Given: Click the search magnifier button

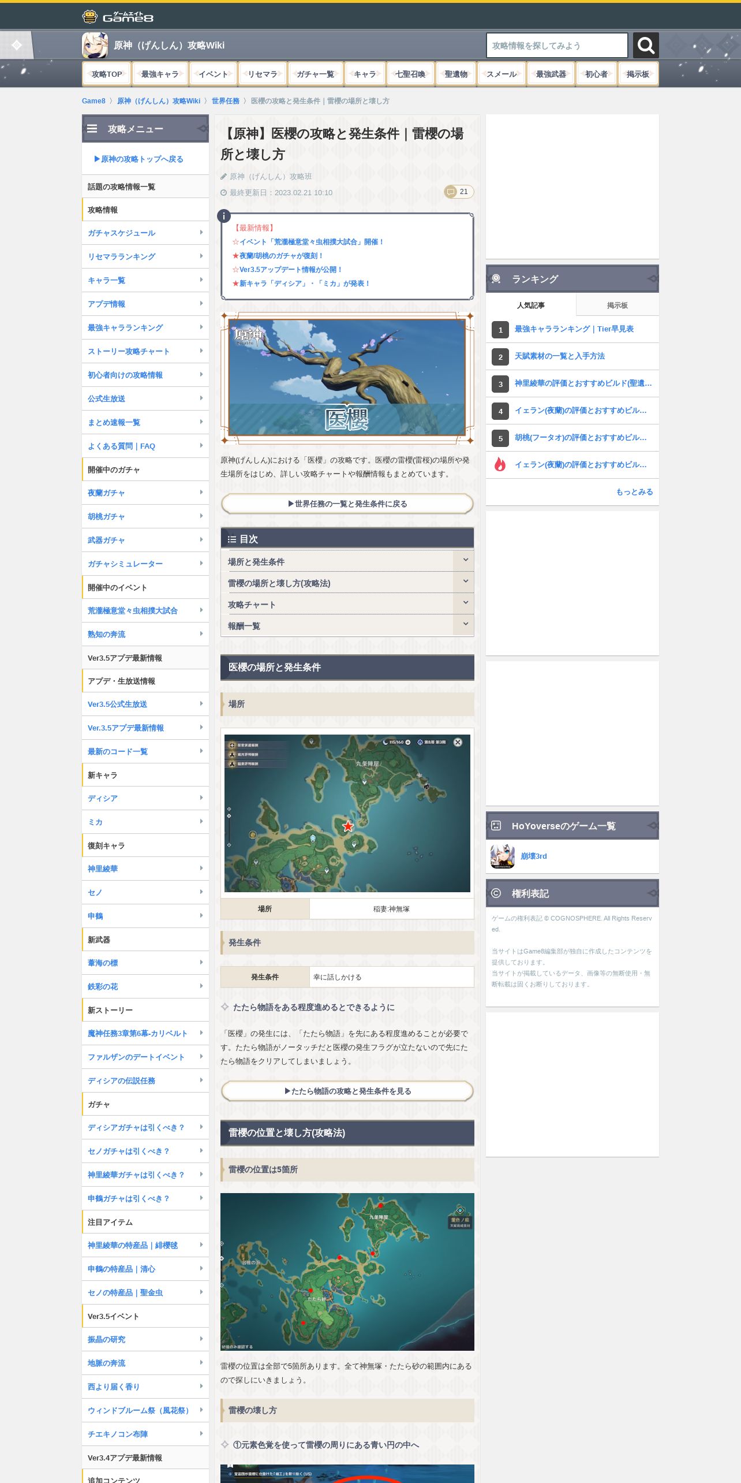Looking at the screenshot, I should (646, 45).
